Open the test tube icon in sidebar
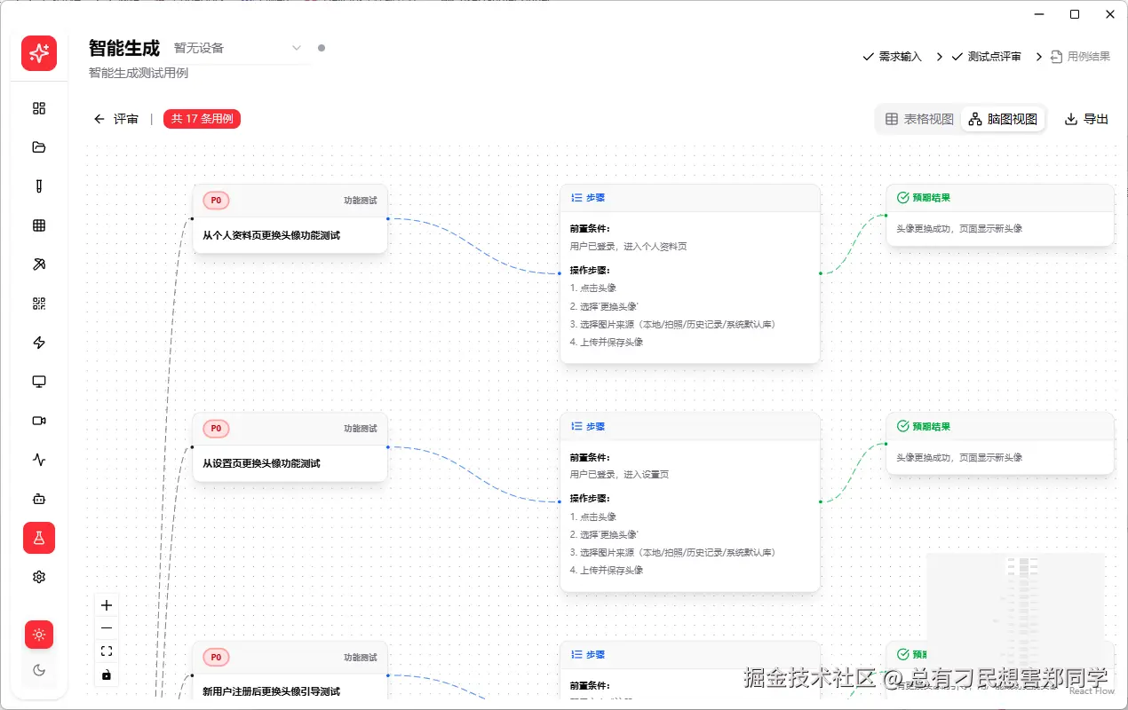This screenshot has width=1128, height=710. click(39, 186)
